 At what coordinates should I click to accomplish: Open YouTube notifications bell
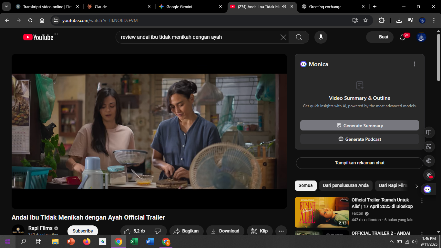coord(403,37)
